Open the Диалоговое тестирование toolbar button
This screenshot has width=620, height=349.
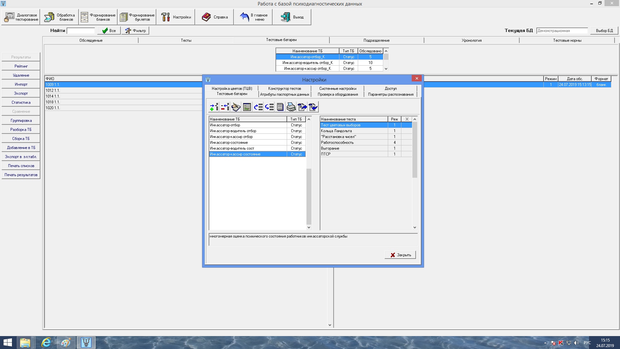(x=21, y=17)
